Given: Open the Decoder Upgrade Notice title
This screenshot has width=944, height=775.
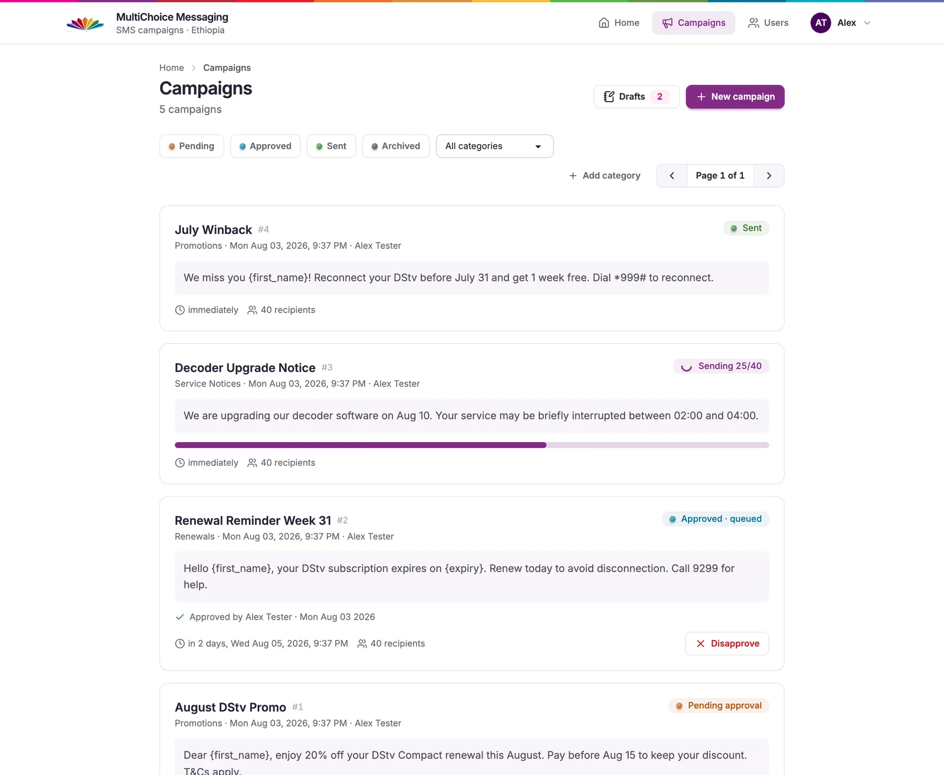Looking at the screenshot, I should (x=245, y=368).
